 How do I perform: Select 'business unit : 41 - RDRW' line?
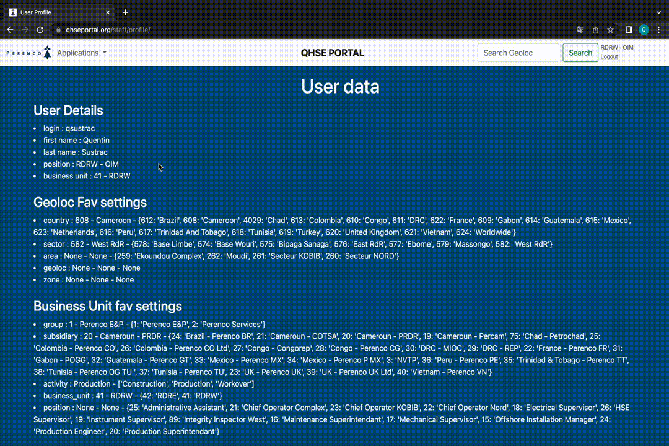[87, 177]
